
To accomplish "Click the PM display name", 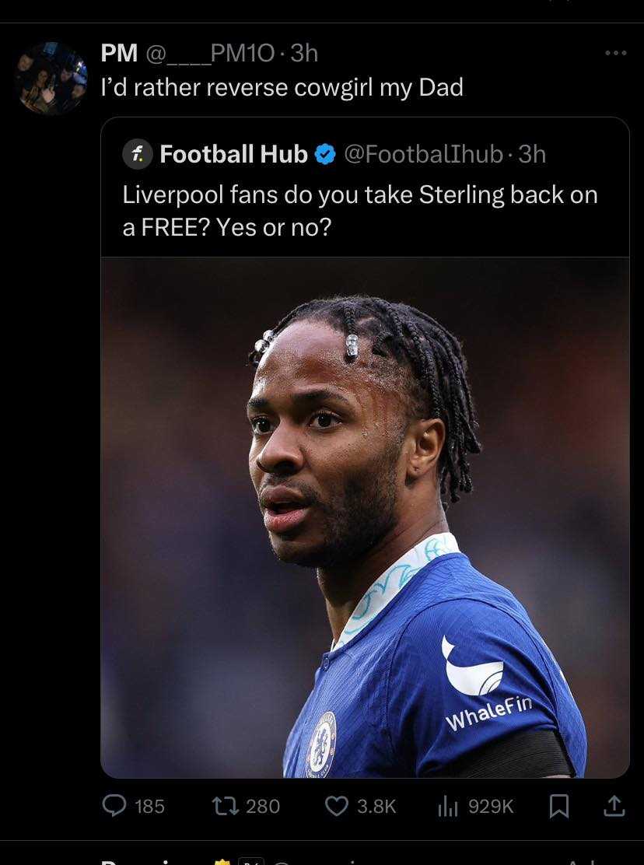I will pos(119,53).
